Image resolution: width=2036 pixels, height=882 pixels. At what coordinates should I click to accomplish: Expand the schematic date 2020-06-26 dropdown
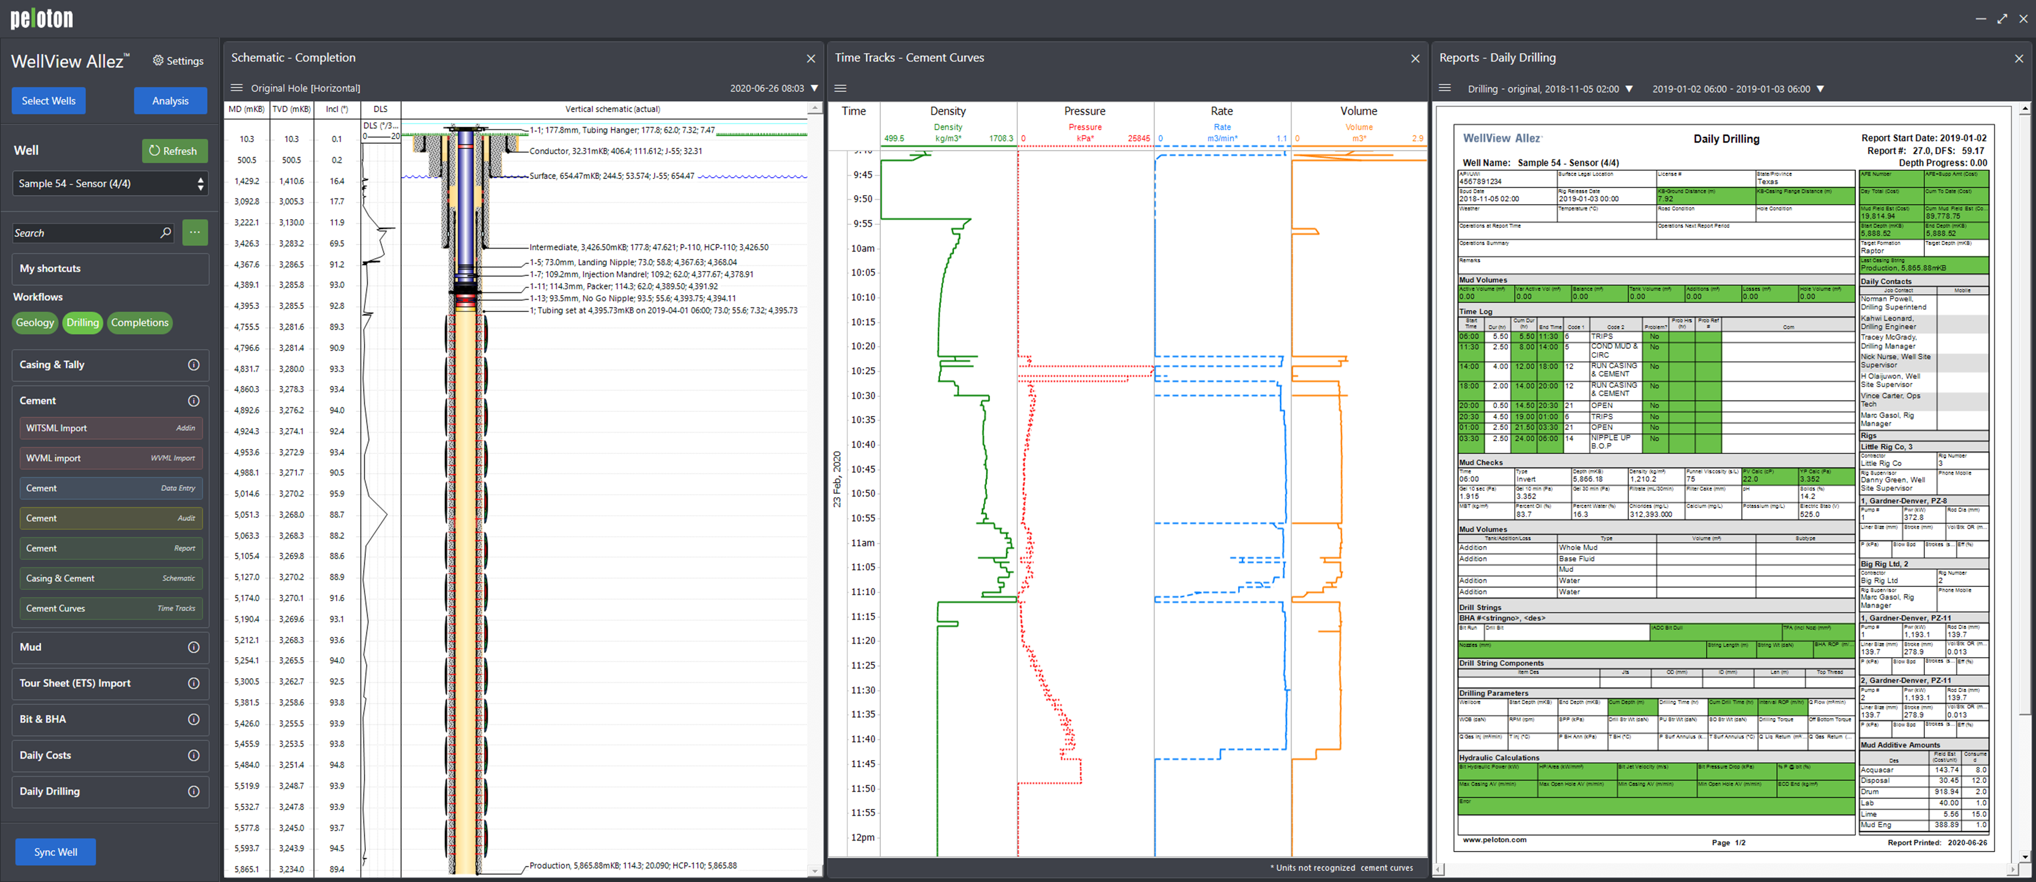click(814, 87)
